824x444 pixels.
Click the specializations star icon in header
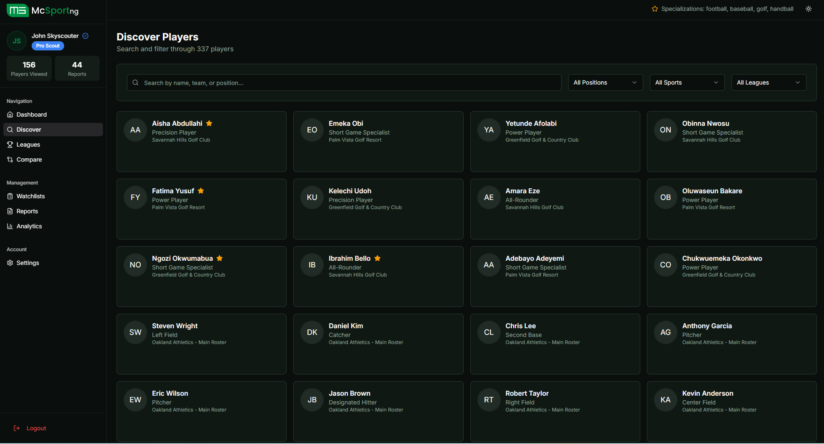(x=655, y=9)
